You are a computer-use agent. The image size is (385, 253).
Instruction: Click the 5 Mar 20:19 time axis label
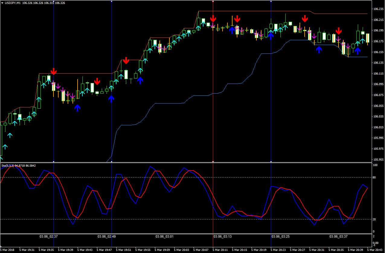[259, 250]
